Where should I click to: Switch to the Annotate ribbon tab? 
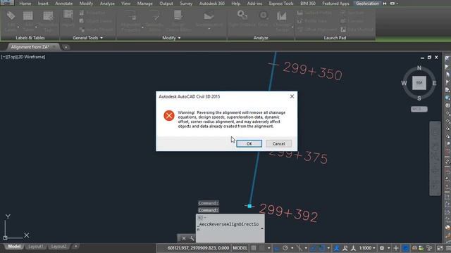[64, 4]
